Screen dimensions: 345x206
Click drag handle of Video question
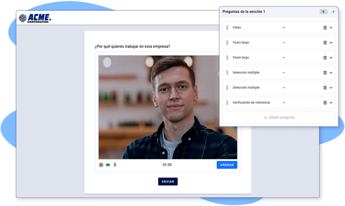tap(227, 28)
